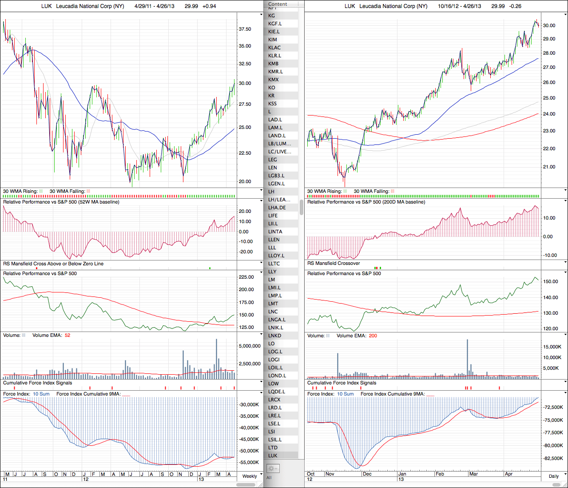
Task: Click the symbol list vertical scrollbar thumb
Action: [x=302, y=208]
